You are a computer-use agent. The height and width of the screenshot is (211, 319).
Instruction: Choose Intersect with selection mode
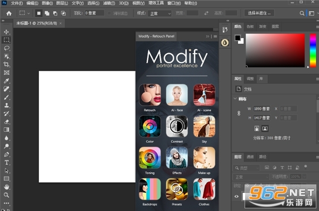(x=63, y=13)
